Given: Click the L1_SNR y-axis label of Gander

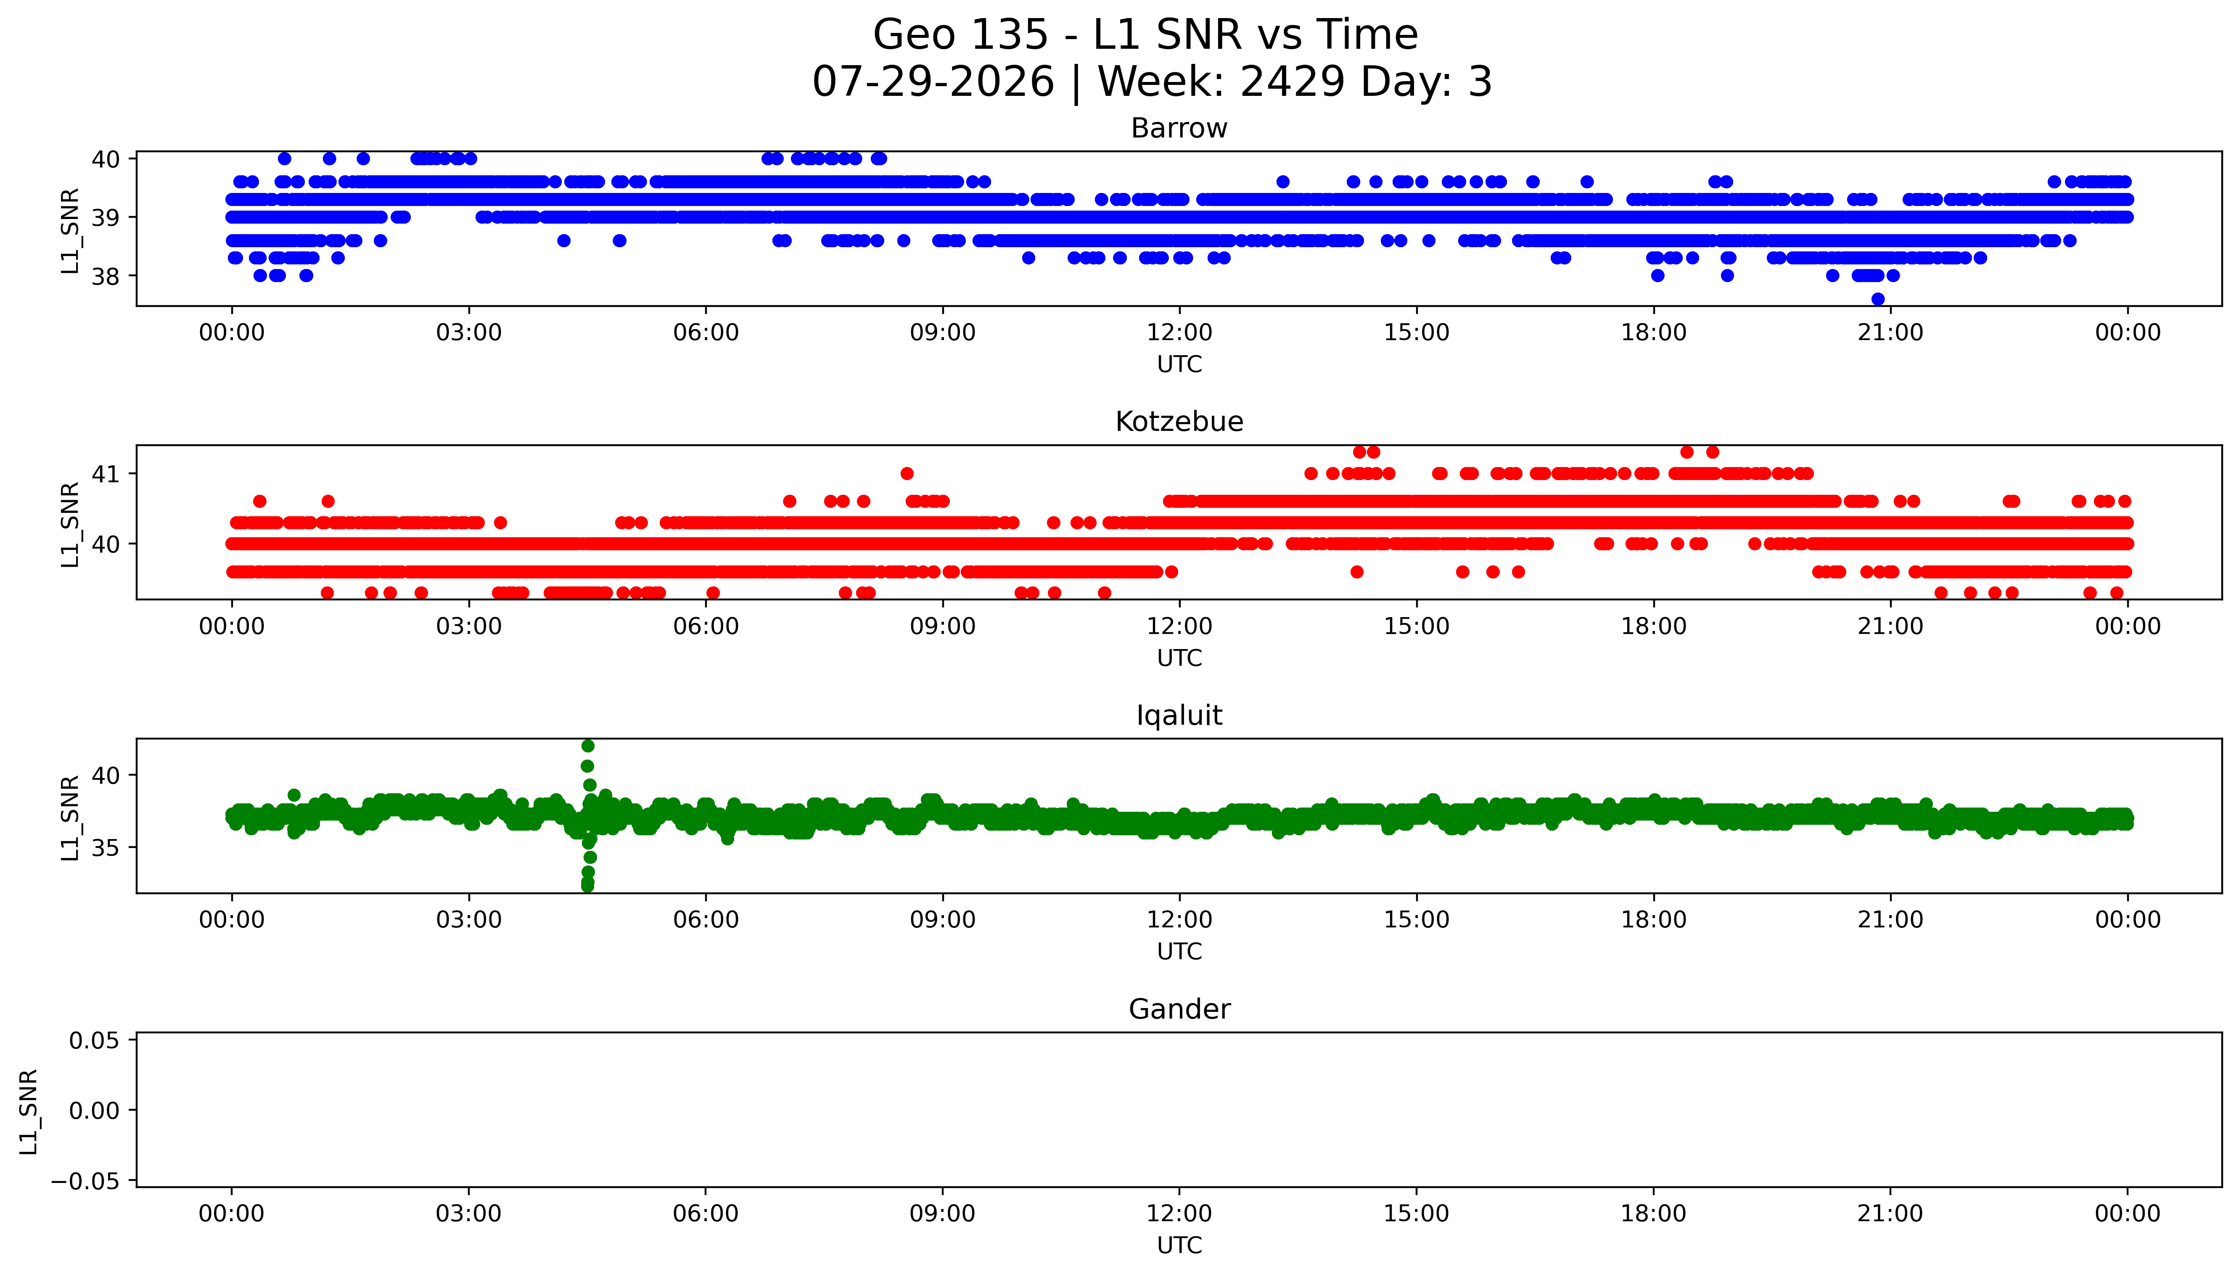Looking at the screenshot, I should 28,1110.
